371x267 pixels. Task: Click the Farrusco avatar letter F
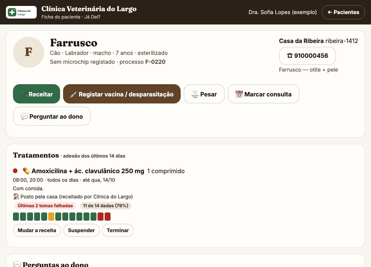(x=29, y=52)
